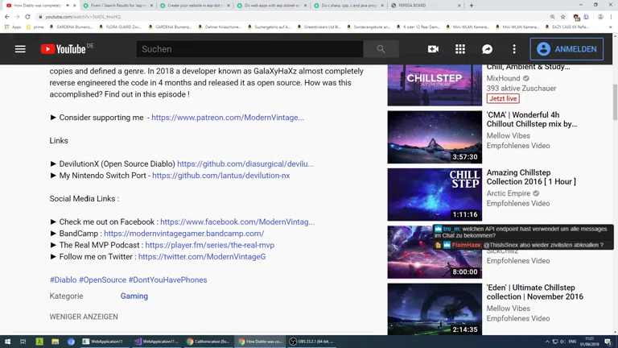Open the 'CMA' Wonderful 4h Chillout thumbnail
This screenshot has width=618, height=348.
click(435, 137)
